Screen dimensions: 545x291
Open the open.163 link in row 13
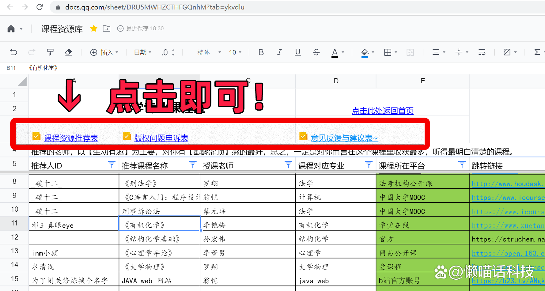pyautogui.click(x=508, y=254)
